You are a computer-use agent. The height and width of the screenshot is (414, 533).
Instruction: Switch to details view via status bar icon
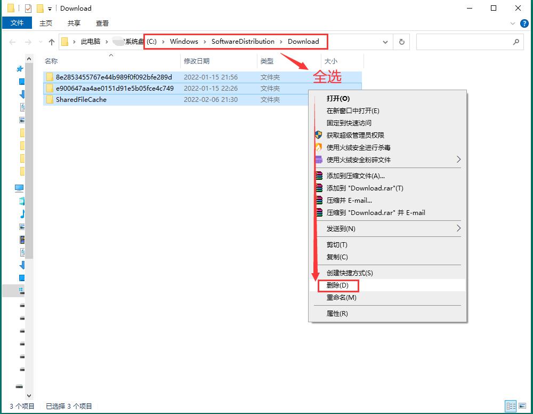tap(511, 406)
